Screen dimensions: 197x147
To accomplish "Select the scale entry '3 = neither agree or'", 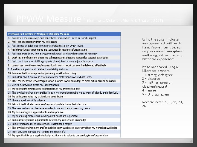I will point(157,82).
